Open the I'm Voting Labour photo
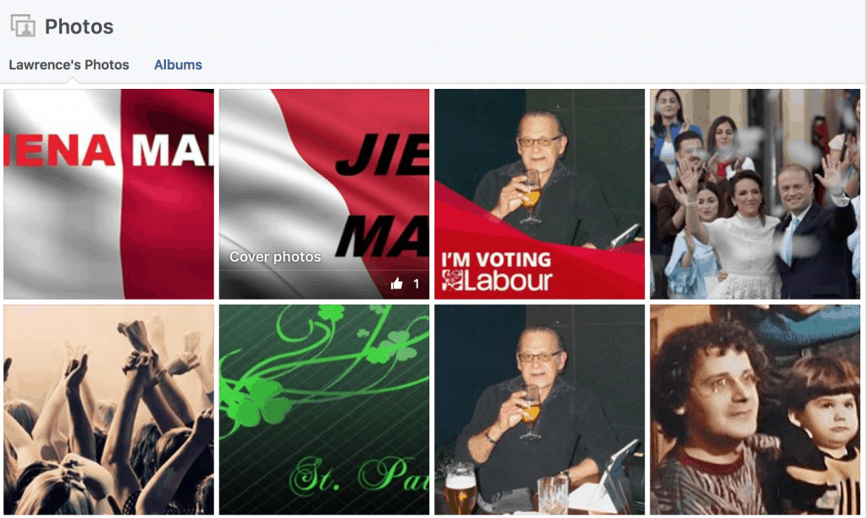867x518 pixels. (539, 194)
